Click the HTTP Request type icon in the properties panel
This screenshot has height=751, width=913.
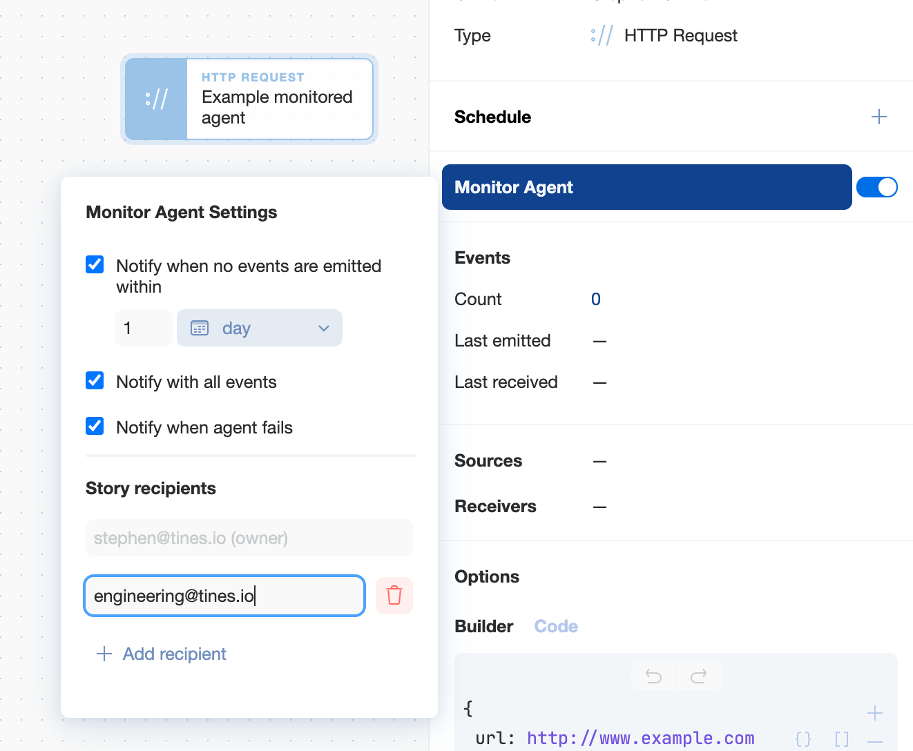[x=602, y=36]
